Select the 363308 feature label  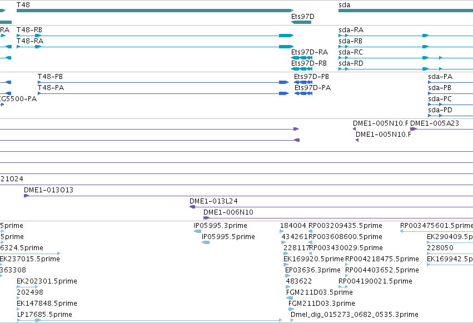[13, 270]
